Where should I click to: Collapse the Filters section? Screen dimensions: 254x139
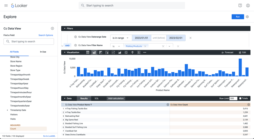coord(65,28)
